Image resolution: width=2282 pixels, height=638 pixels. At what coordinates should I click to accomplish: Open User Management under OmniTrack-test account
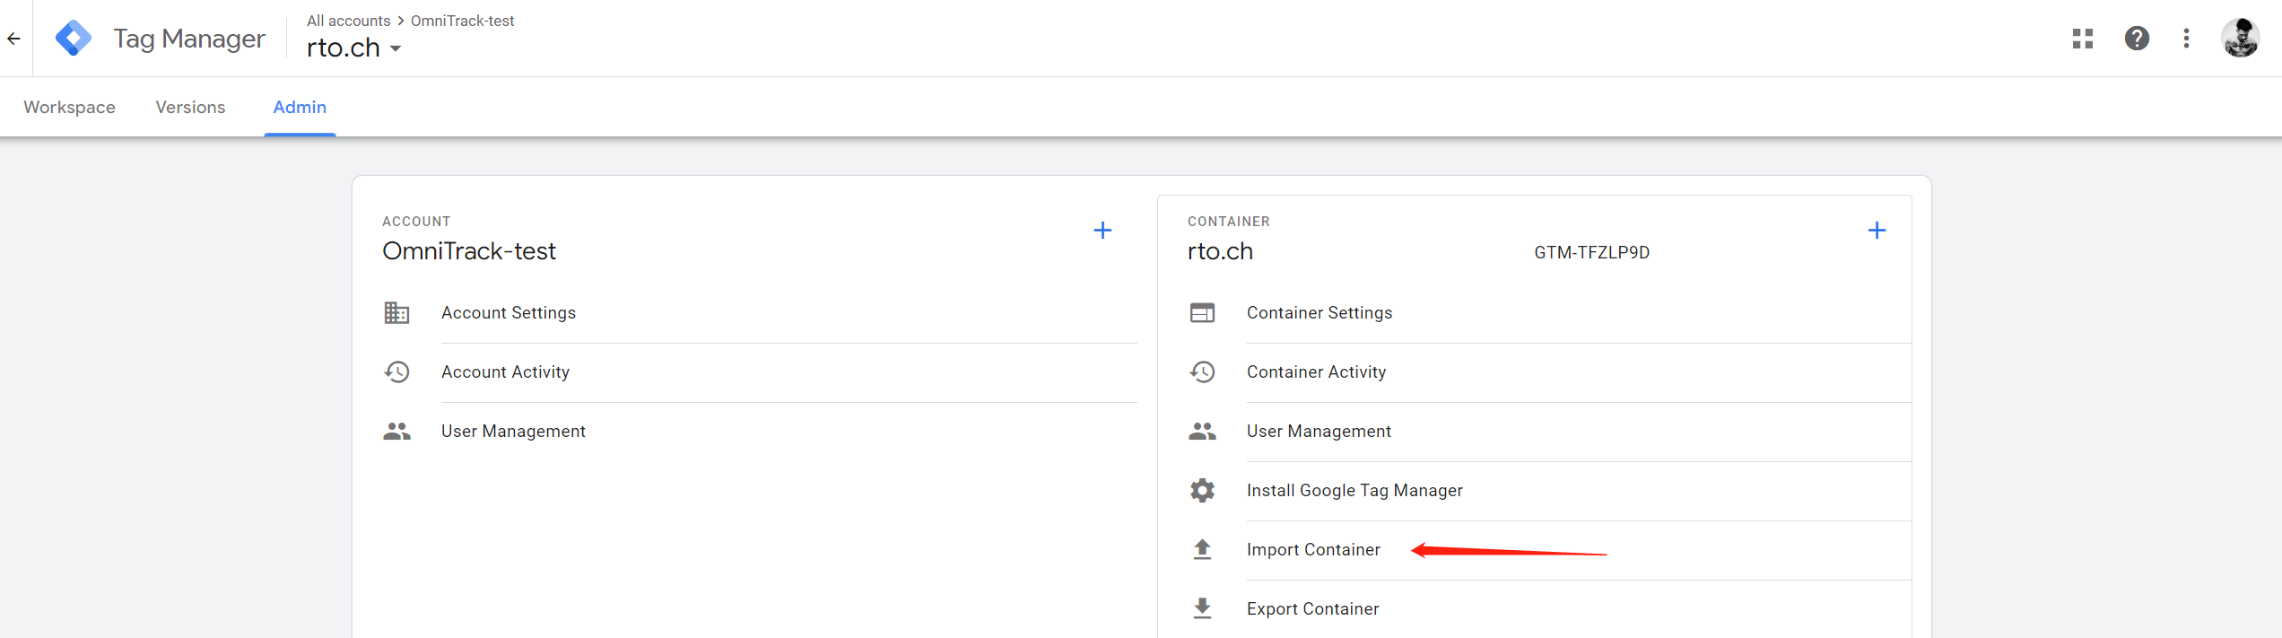(x=513, y=431)
